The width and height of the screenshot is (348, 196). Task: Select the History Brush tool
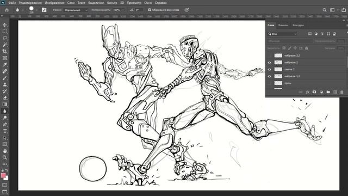click(5, 91)
